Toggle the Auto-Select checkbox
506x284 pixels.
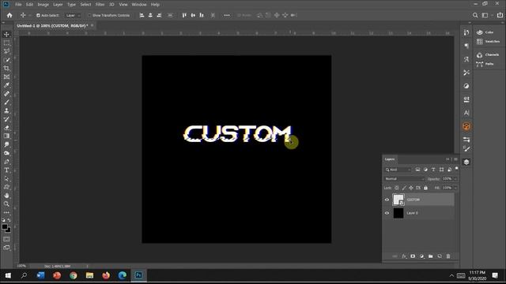point(38,16)
